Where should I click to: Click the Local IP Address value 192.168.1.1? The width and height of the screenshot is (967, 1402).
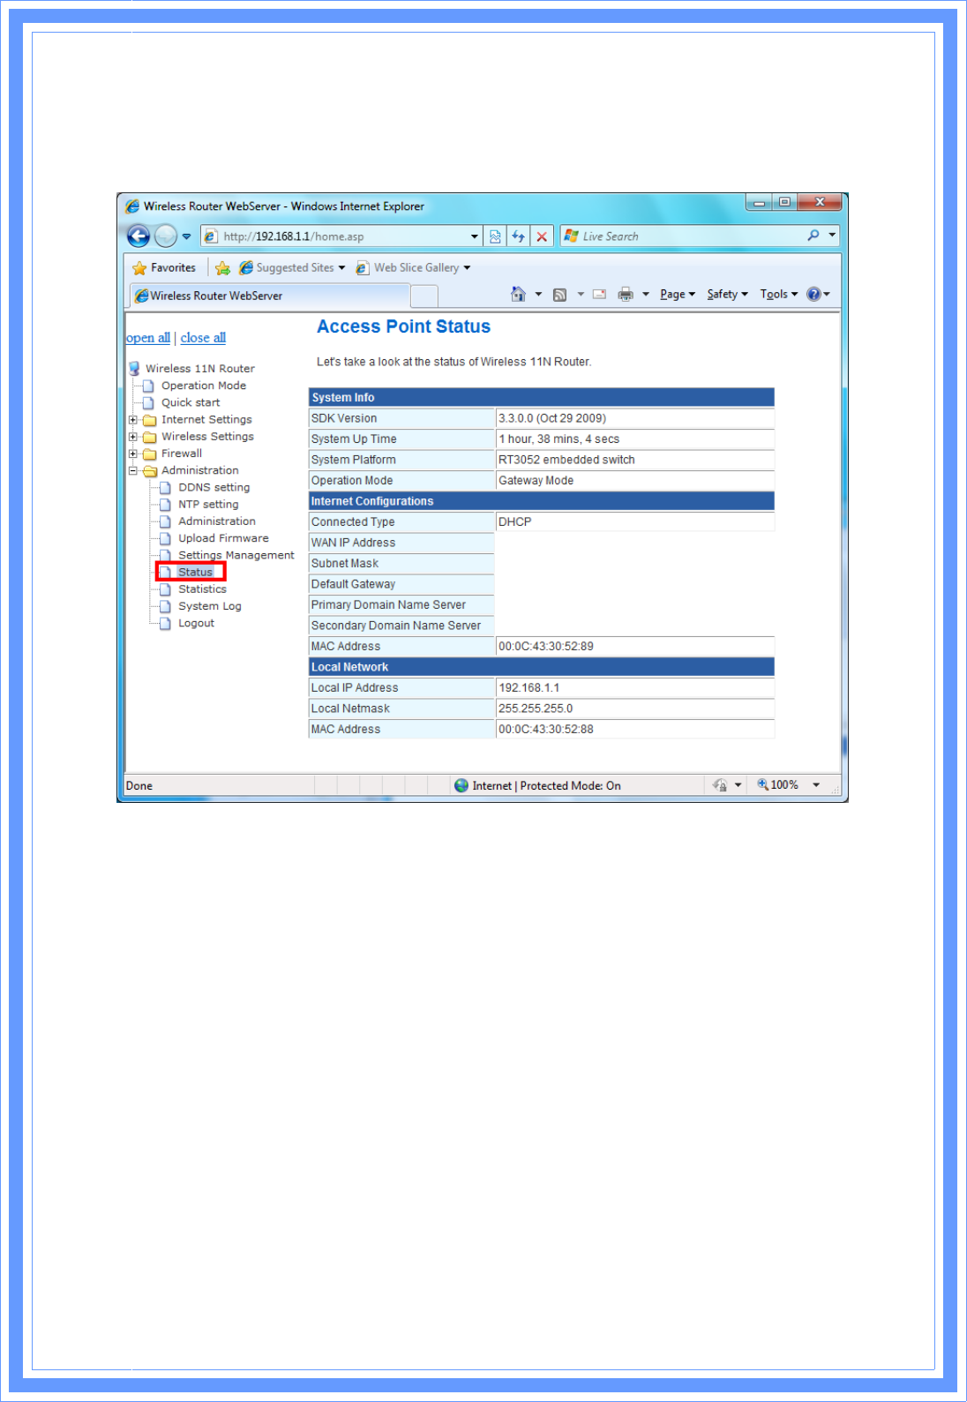coord(529,688)
